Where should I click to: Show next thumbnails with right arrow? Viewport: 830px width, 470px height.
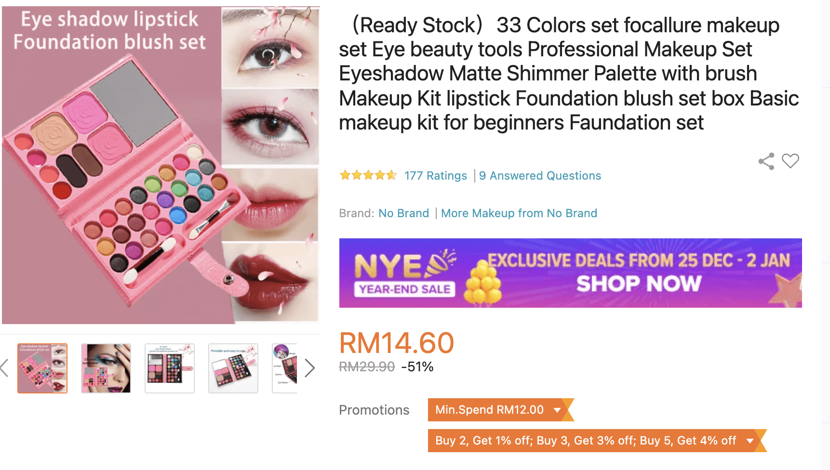point(310,368)
